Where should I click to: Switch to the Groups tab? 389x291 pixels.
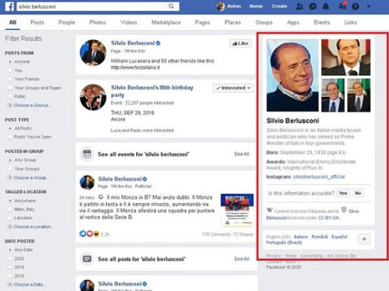[x=264, y=23]
